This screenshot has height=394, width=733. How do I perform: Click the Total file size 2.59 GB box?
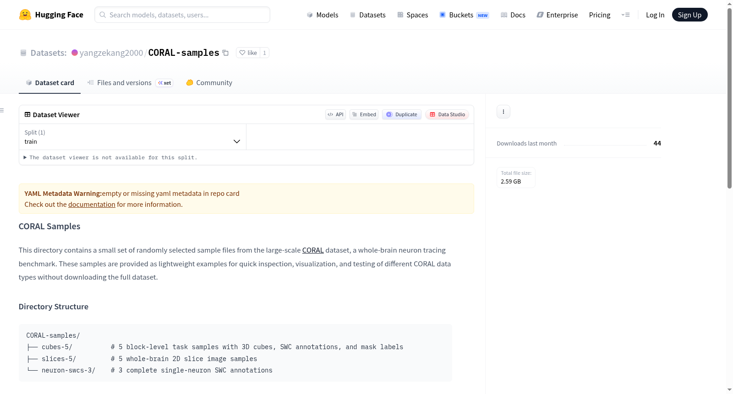pos(516,178)
